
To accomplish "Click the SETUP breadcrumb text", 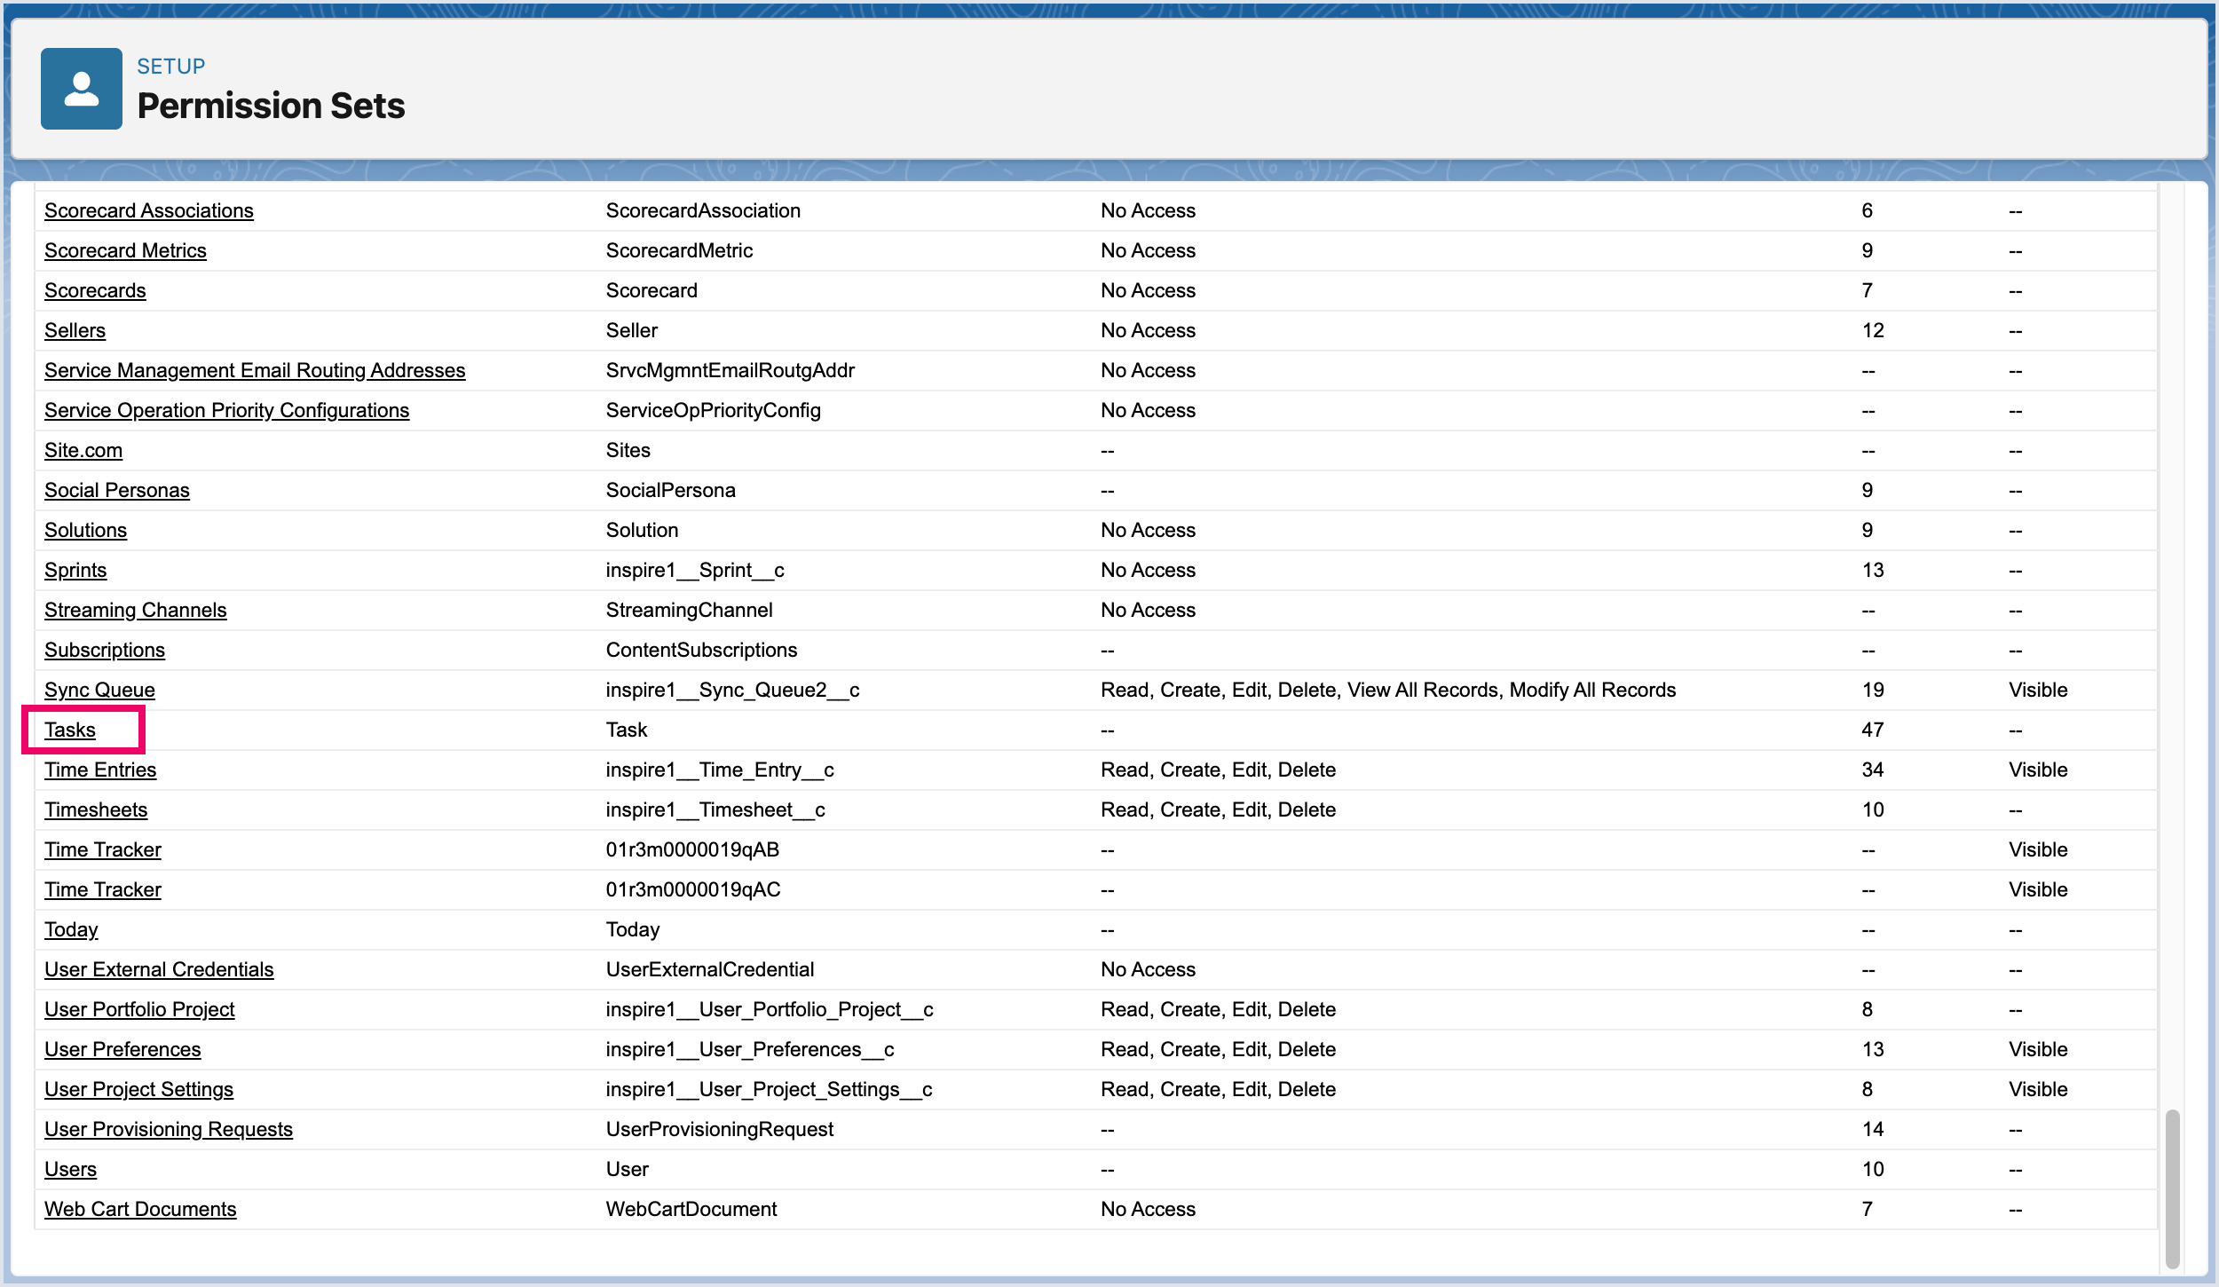I will [x=171, y=67].
